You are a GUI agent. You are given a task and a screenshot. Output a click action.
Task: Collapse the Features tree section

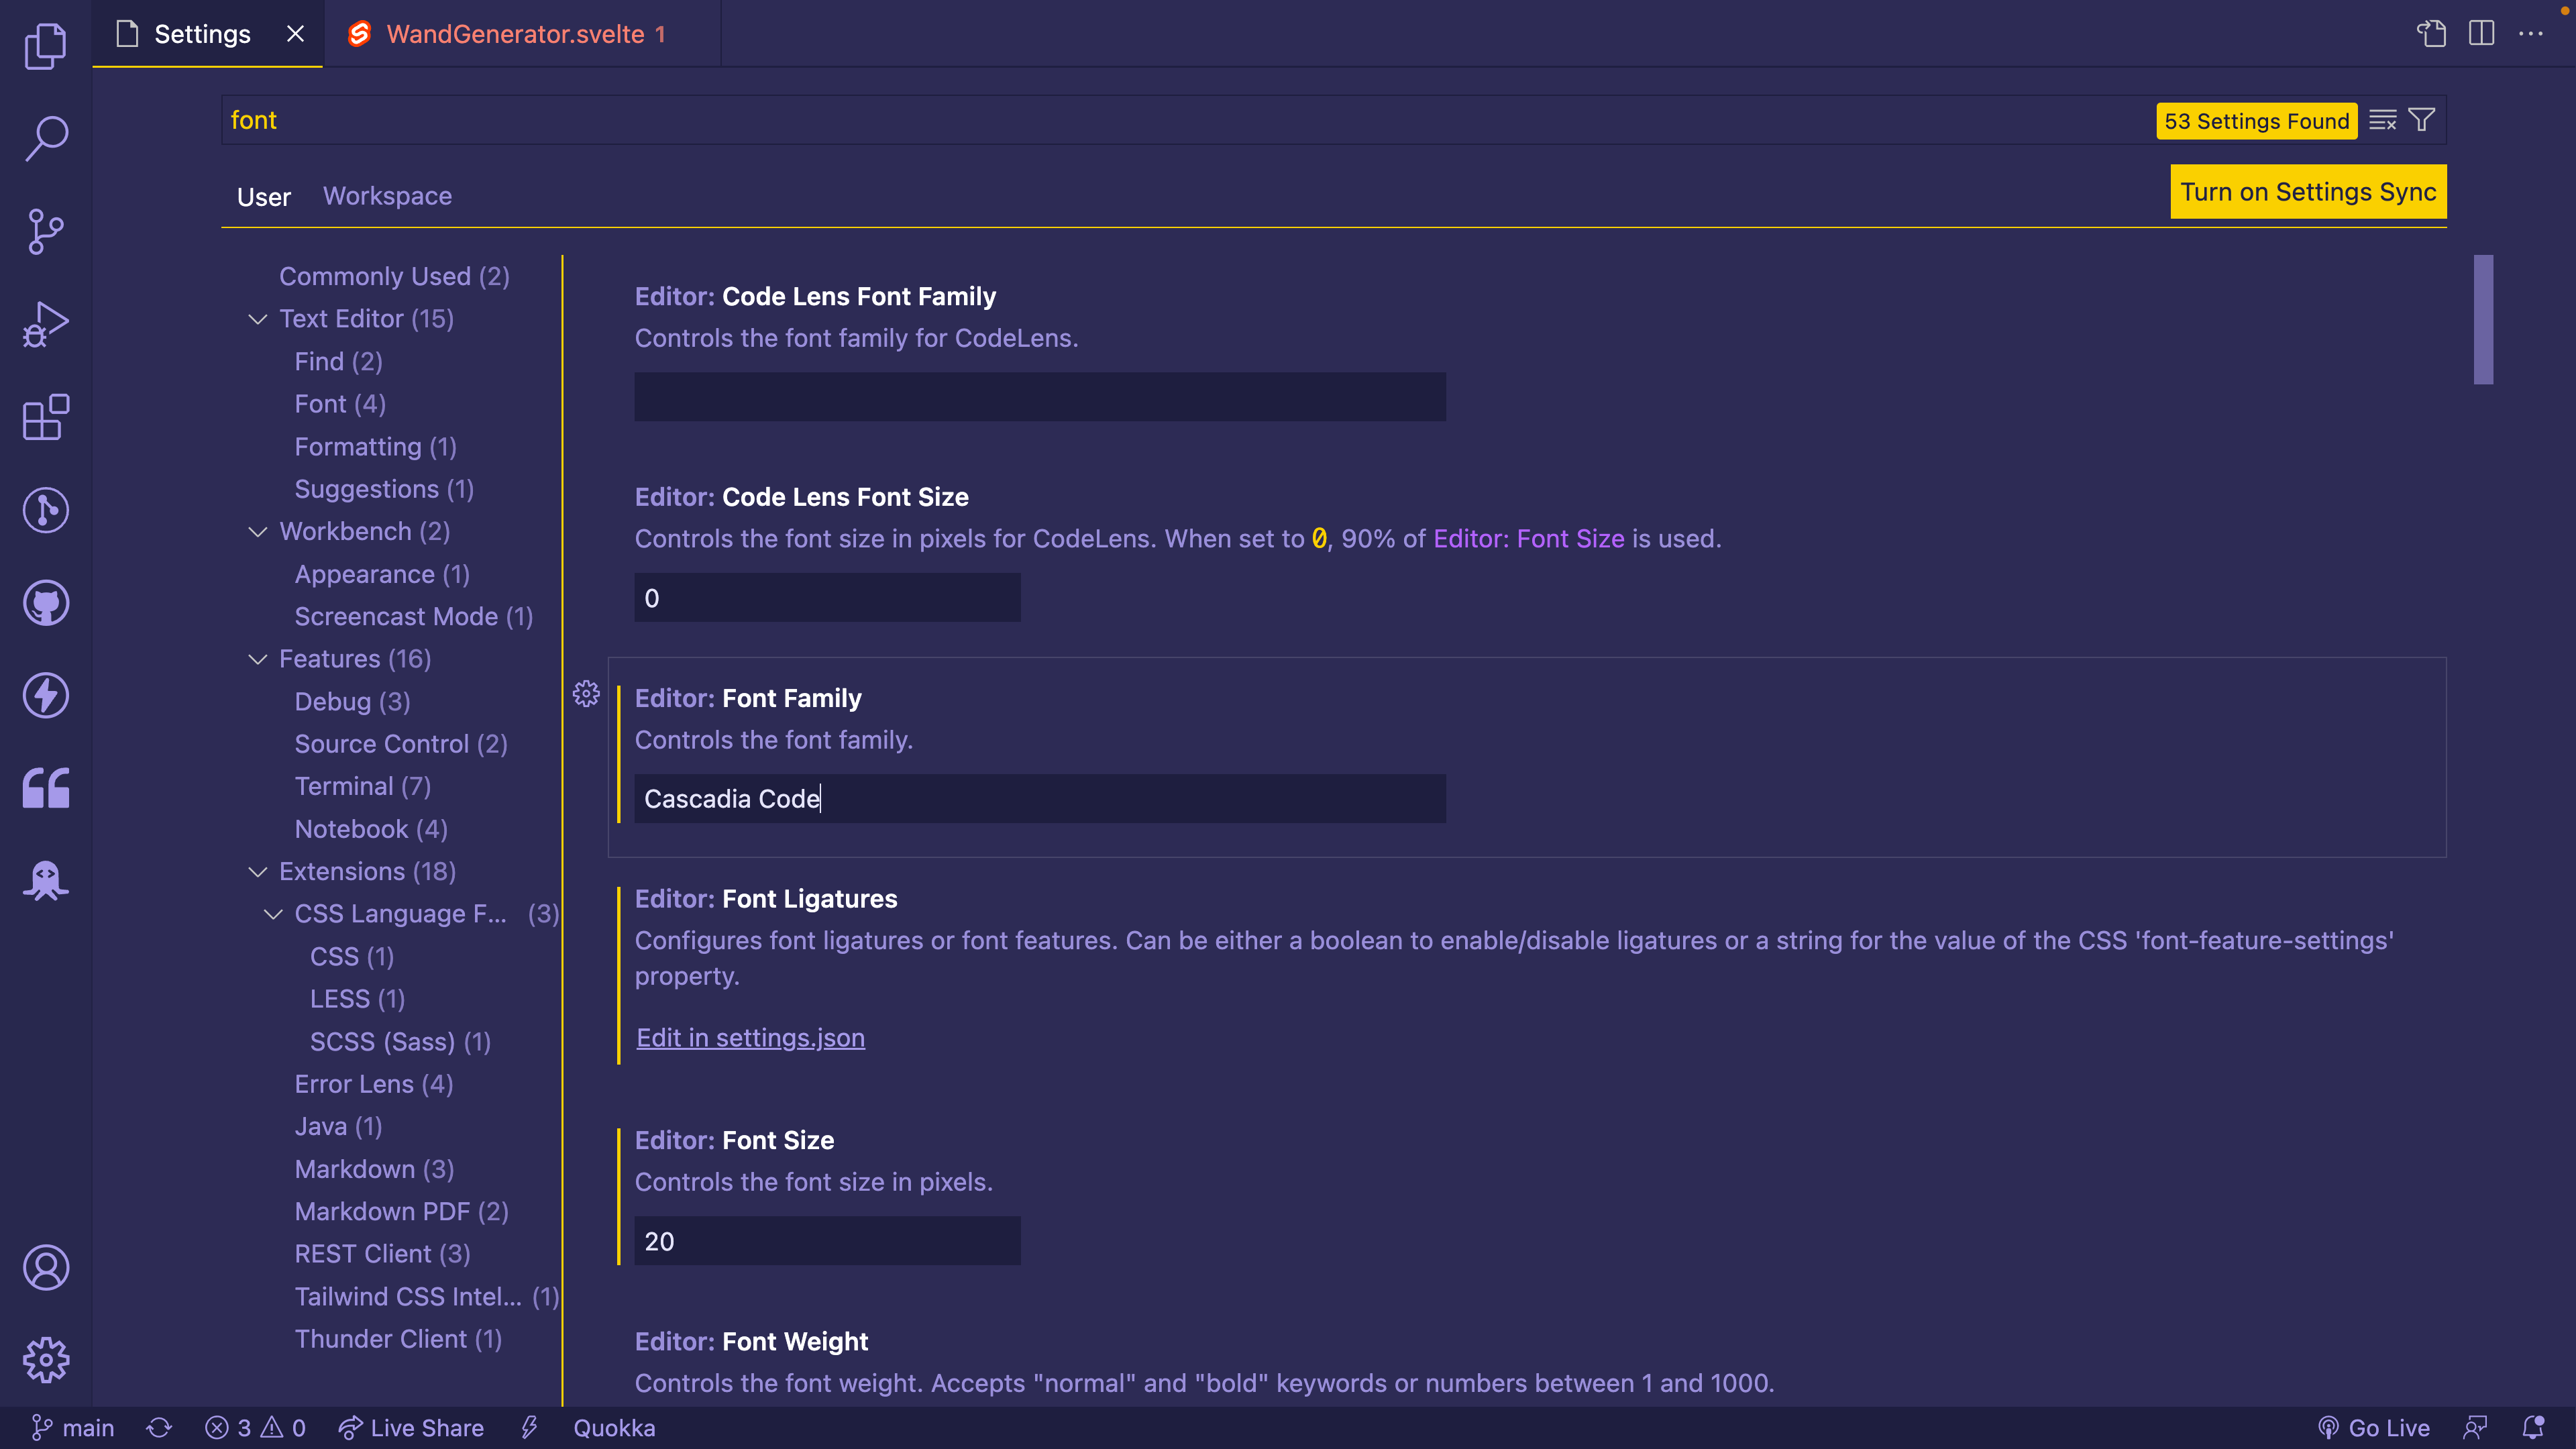[258, 659]
